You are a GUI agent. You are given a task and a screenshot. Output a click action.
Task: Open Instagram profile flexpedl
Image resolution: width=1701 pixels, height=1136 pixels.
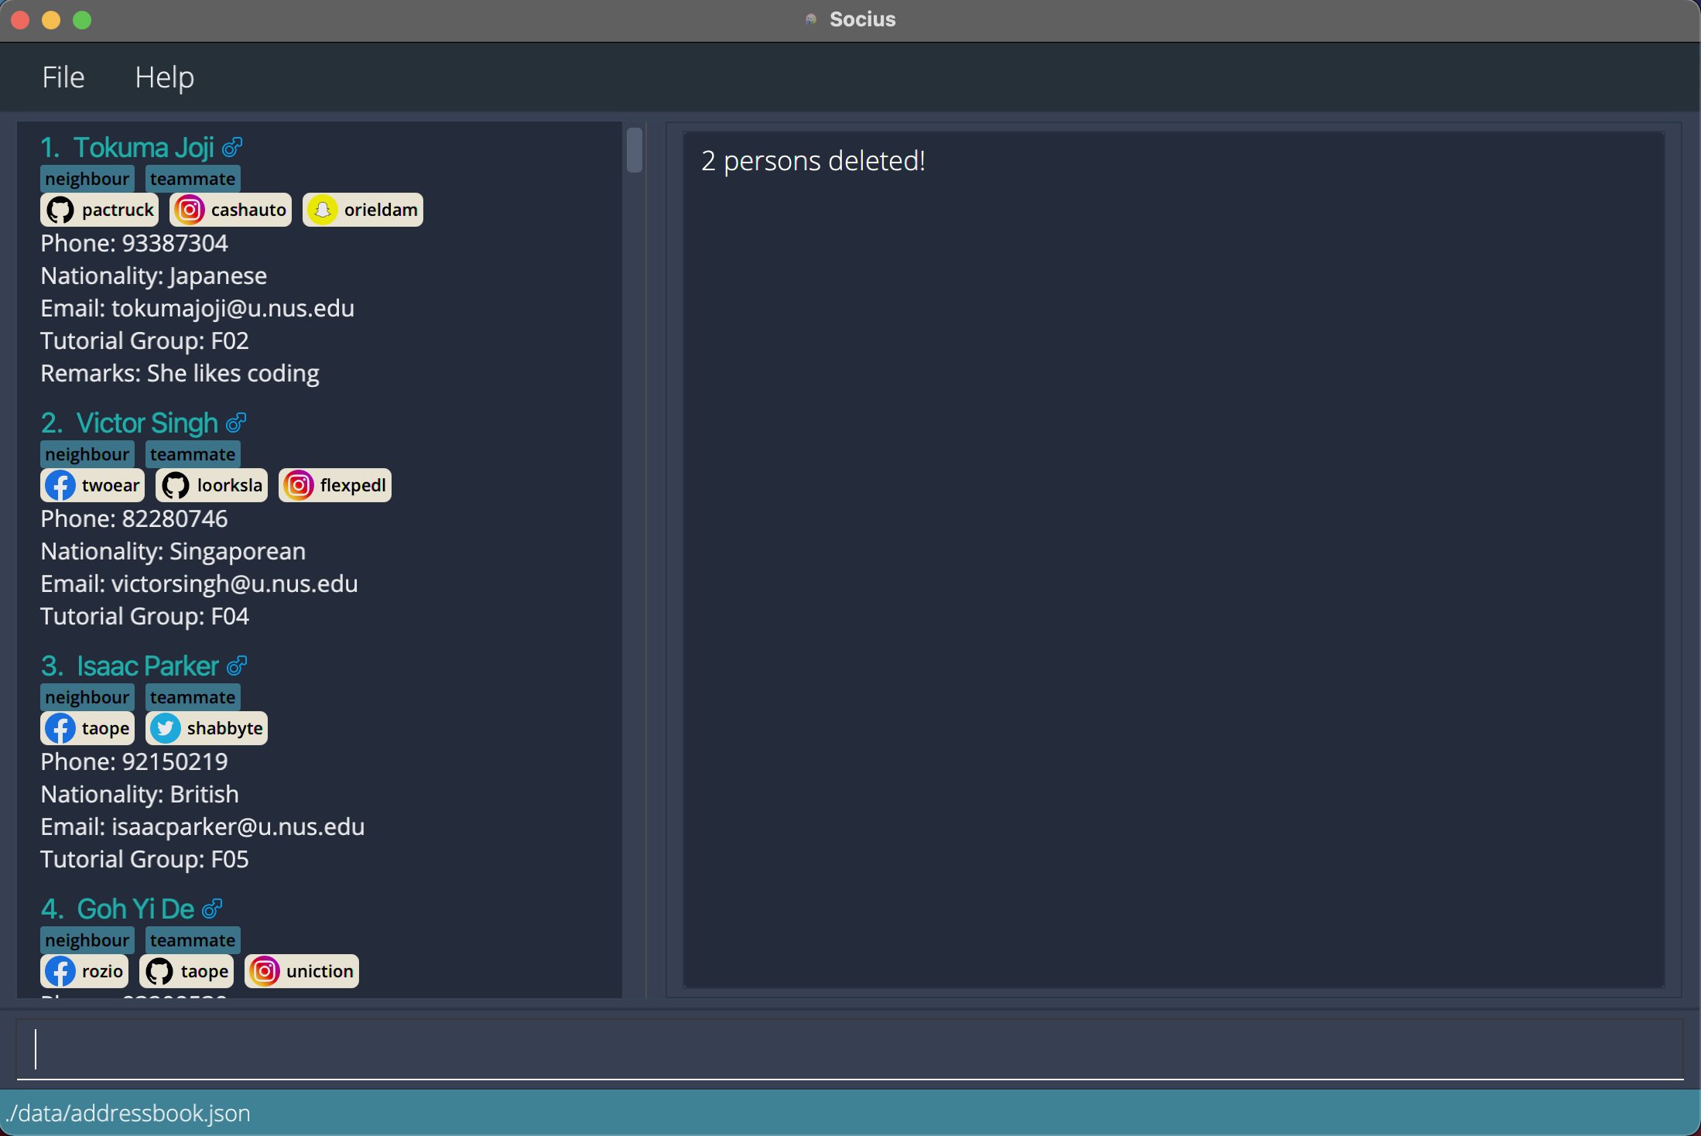click(334, 484)
